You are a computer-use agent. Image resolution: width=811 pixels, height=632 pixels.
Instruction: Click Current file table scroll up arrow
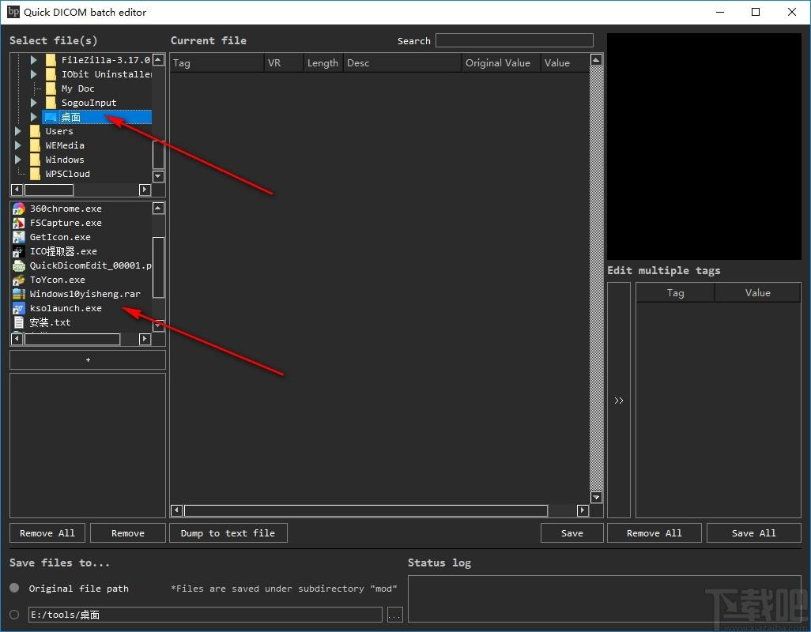coord(596,60)
